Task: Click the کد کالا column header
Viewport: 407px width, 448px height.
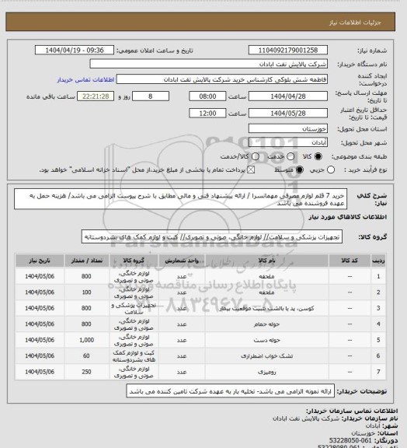Action: pos(350,261)
